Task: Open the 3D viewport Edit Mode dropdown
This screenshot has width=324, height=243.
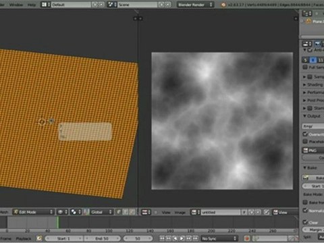Action: (x=33, y=212)
